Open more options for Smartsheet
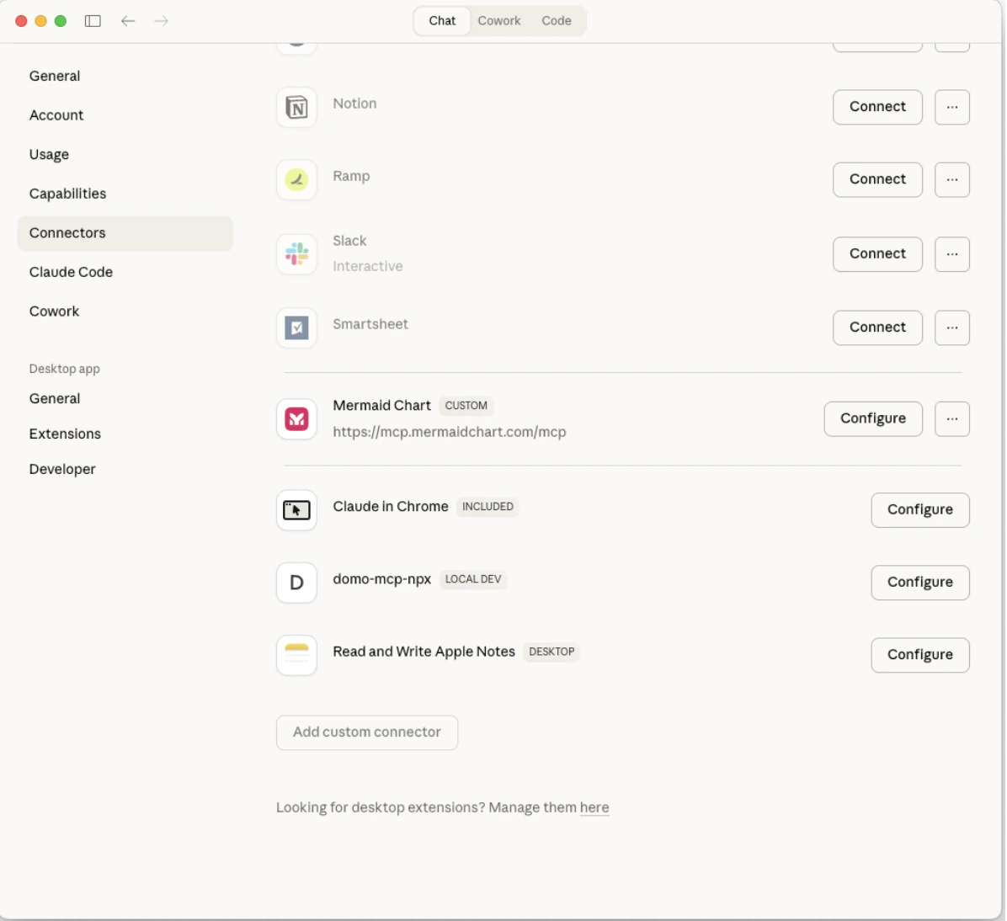Screen dimensions: 1007x921 (x=951, y=328)
